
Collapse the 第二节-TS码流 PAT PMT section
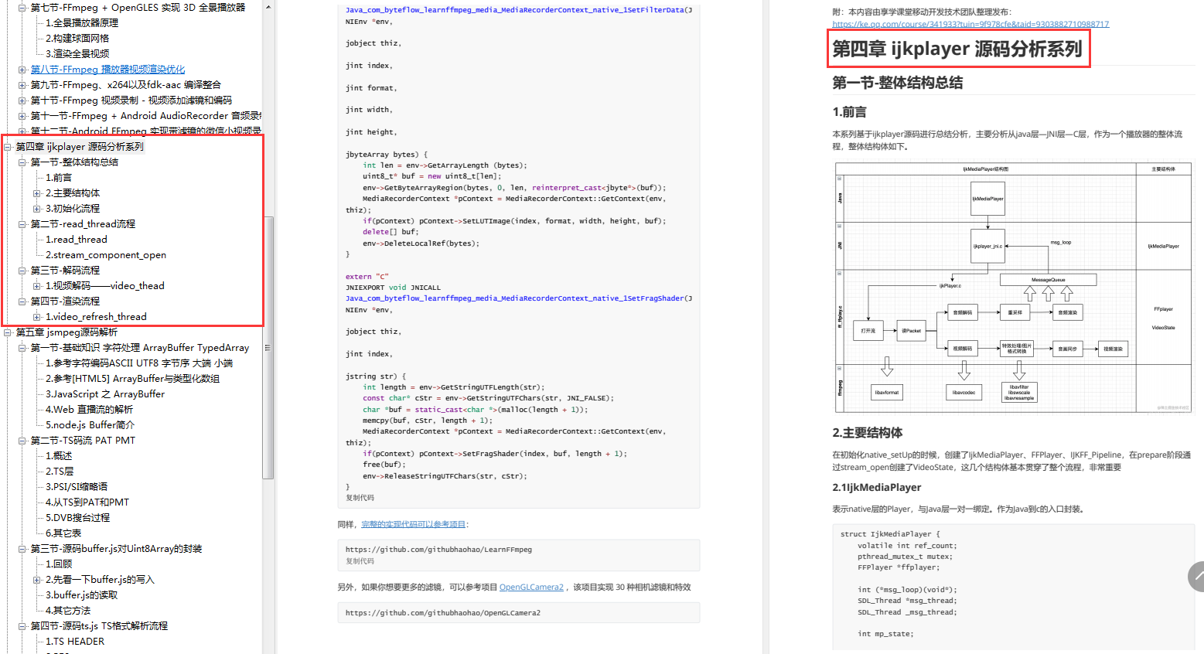22,441
